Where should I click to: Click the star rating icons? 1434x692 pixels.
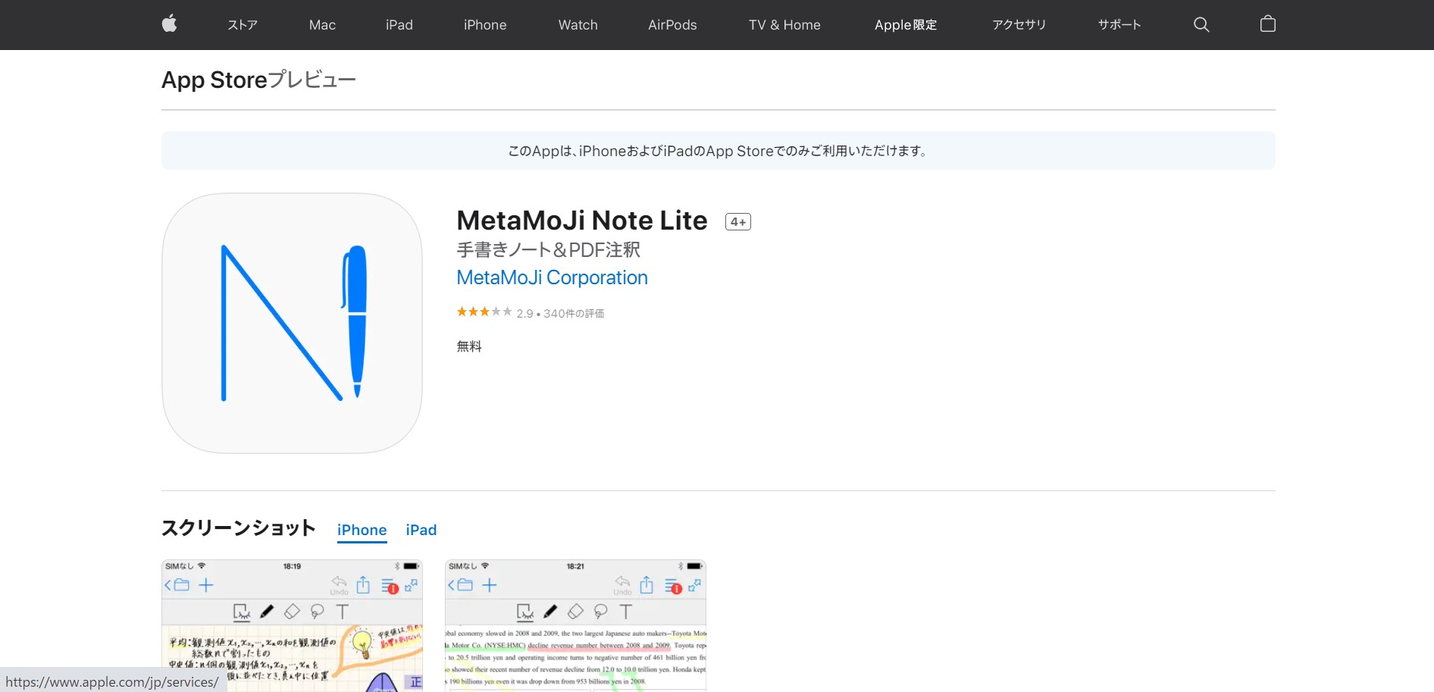click(x=484, y=312)
